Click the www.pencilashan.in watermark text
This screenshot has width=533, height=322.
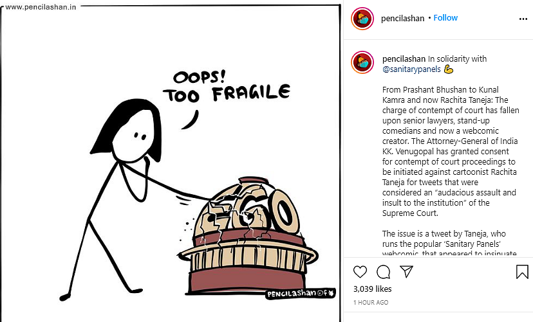(x=41, y=7)
